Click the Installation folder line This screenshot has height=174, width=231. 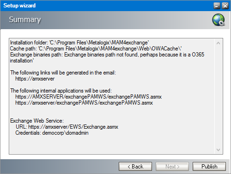(79, 43)
